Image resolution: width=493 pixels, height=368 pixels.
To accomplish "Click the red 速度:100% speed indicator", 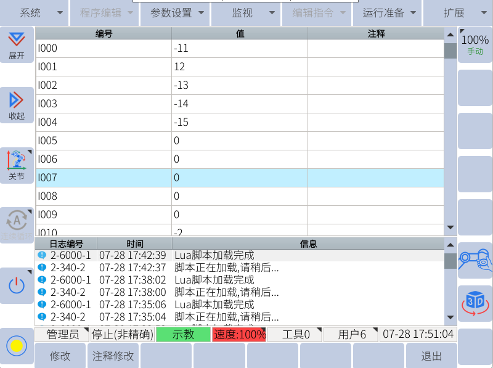I will click(239, 335).
